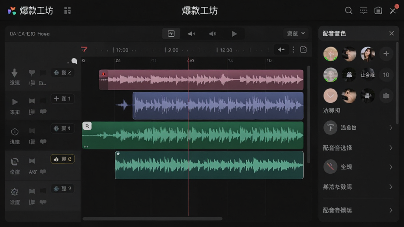The height and width of the screenshot is (227, 404).
Task: Click the copy layers icon on fourth track
Action: point(15,162)
